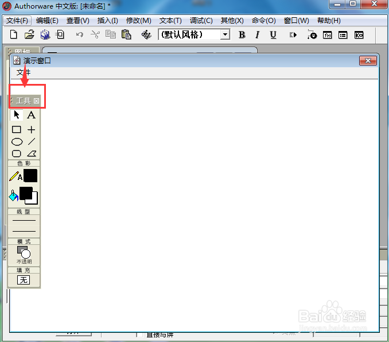Select the pointer selection tool
The height and width of the screenshot is (342, 389).
tap(17, 115)
